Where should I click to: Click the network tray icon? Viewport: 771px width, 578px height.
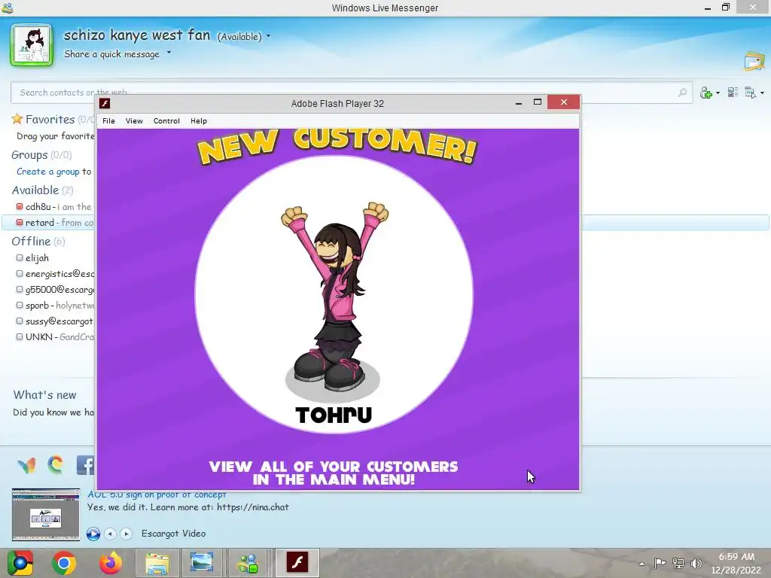click(x=678, y=563)
